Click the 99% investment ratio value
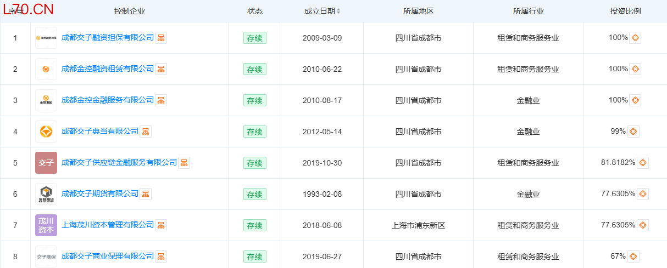Image resolution: width=667 pixels, height=268 pixels. click(x=618, y=132)
